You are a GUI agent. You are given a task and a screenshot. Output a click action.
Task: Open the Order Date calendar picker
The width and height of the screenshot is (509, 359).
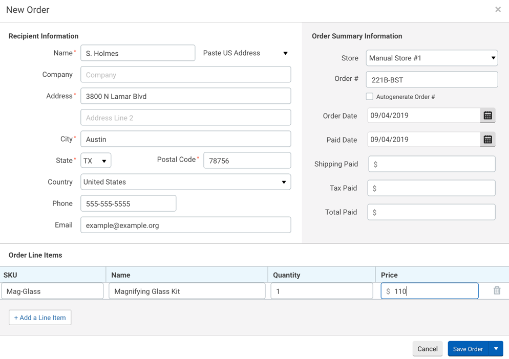487,115
